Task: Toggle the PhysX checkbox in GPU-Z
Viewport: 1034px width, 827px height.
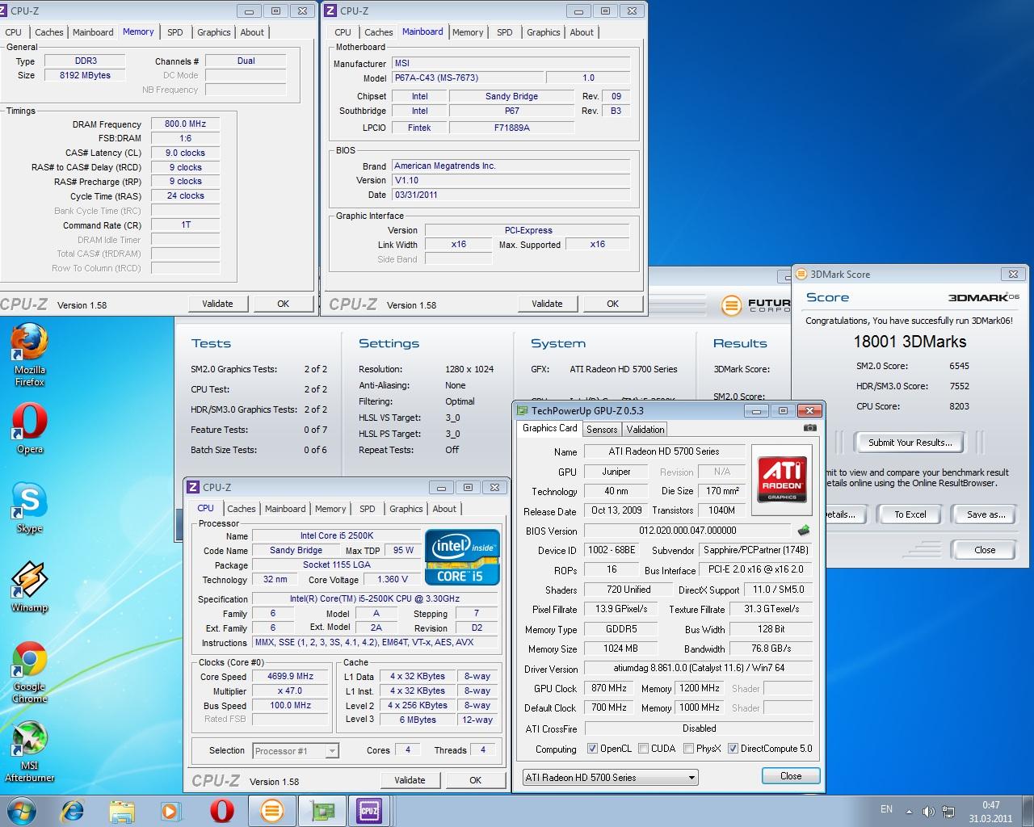Action: point(688,749)
